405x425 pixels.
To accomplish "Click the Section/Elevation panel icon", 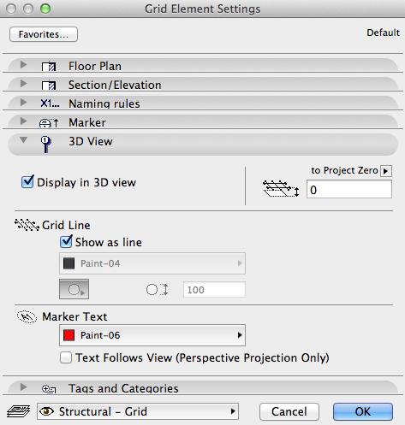I will coord(49,85).
